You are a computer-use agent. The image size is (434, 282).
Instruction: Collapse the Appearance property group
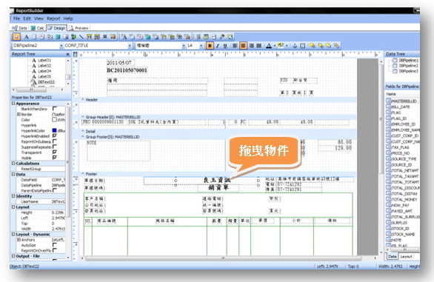click(13, 103)
